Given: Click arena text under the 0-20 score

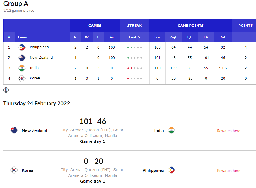Looking at the screenshot, I should tap(93, 173).
